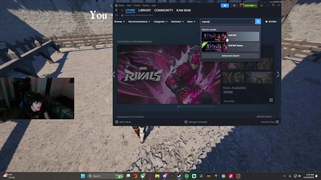The height and width of the screenshot is (180, 321).
Task: Expand the Browse dropdown
Action: pos(119,21)
